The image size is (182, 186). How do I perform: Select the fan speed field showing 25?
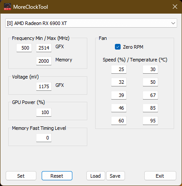coord(119,69)
